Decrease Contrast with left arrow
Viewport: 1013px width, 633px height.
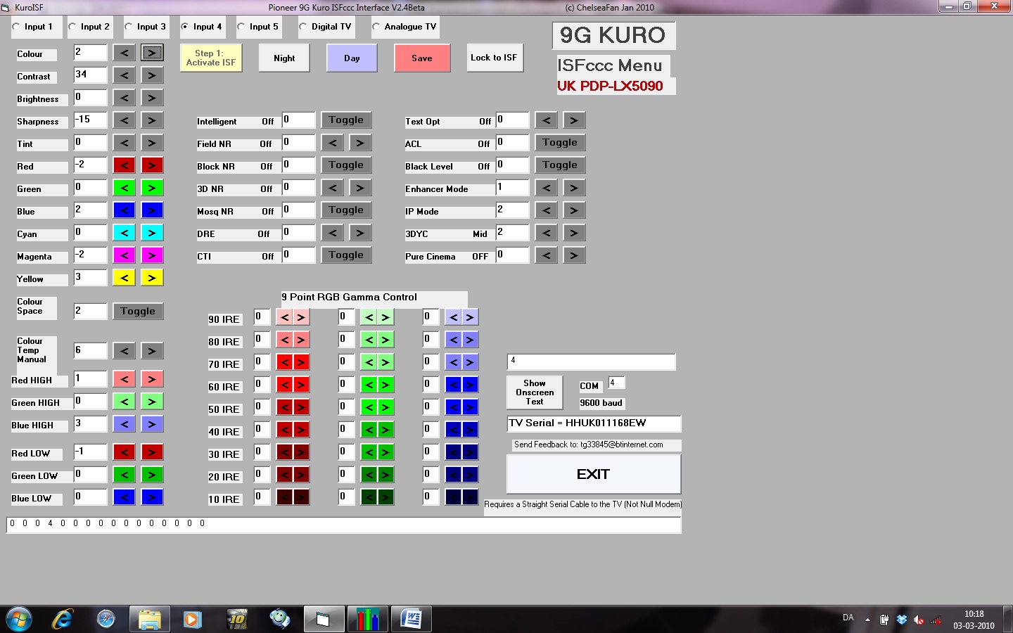(124, 75)
